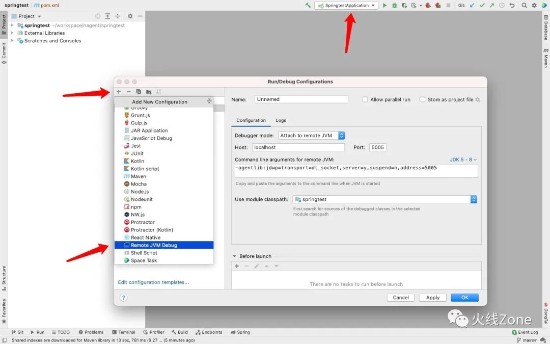Click the Collapse All icon in Project panel
This screenshot has height=344, width=550.
tap(118, 16)
